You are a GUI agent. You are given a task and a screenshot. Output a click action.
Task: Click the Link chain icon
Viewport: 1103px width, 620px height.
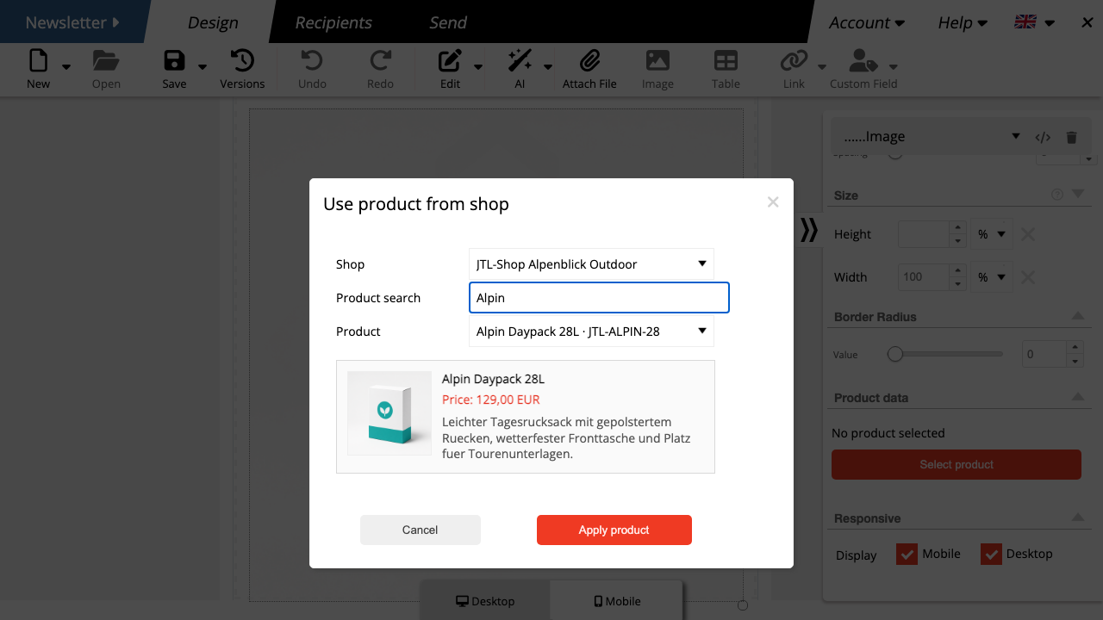794,60
